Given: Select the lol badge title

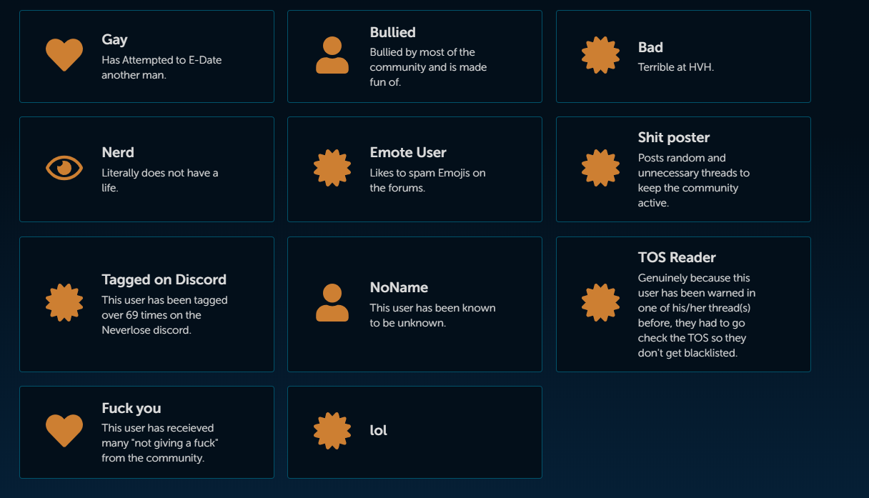Looking at the screenshot, I should pyautogui.click(x=379, y=430).
